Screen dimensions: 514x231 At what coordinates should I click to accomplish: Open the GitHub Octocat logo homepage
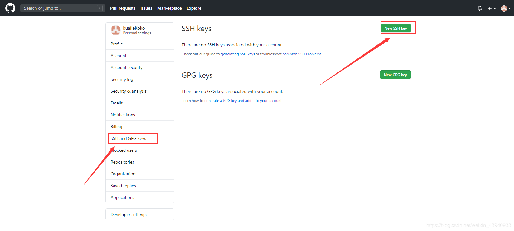10,8
